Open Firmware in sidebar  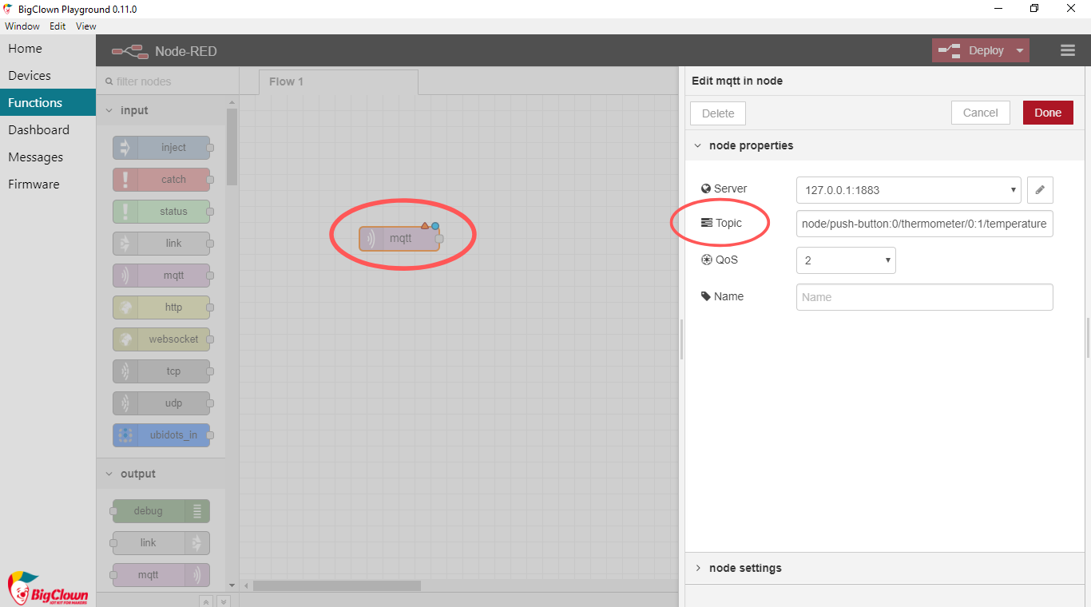(x=48, y=184)
